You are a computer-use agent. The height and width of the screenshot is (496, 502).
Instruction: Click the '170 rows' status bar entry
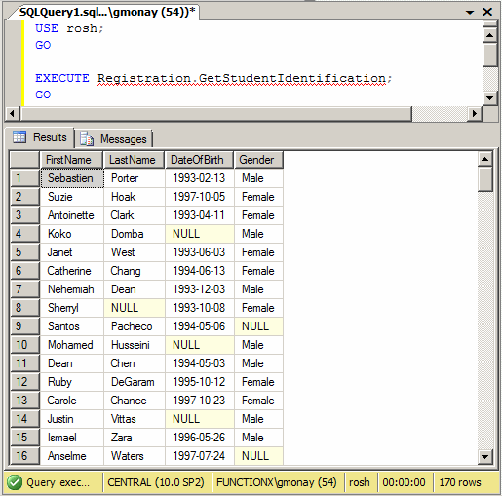[x=460, y=482]
